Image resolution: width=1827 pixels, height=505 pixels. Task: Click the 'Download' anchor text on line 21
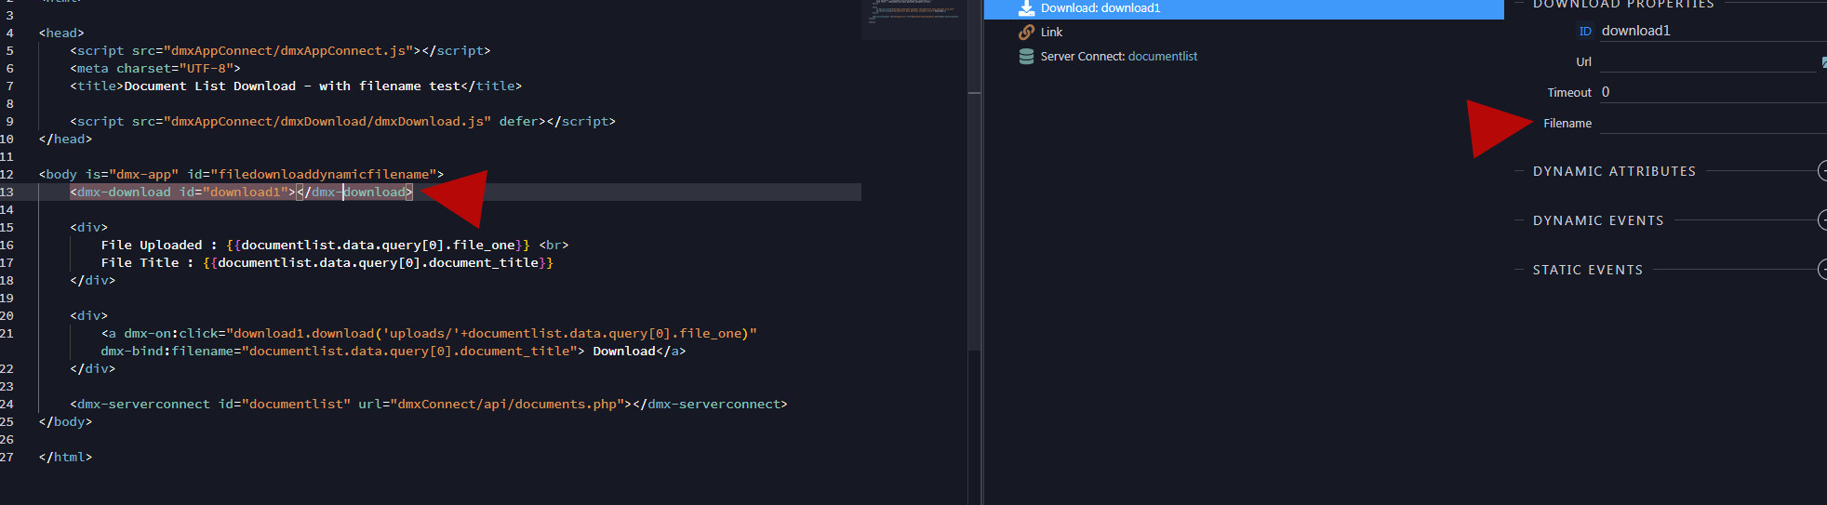click(x=624, y=351)
